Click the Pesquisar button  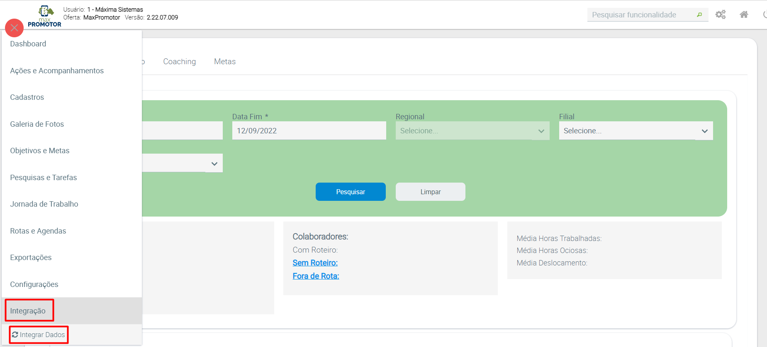(351, 192)
